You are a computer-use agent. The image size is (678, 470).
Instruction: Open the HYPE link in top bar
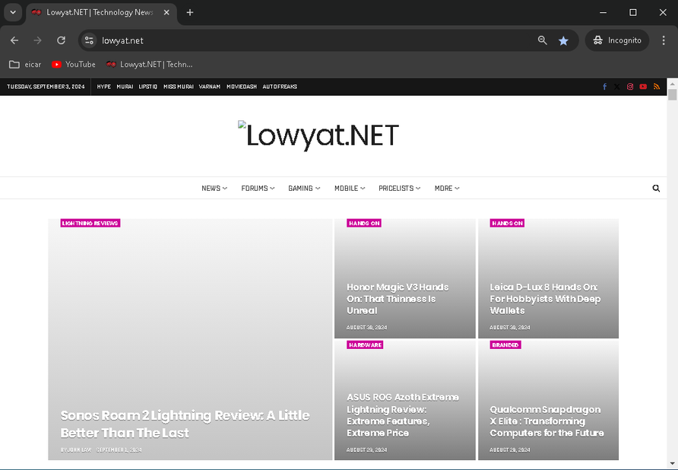104,87
